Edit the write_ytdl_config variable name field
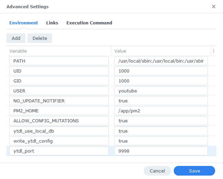 pos(59,141)
